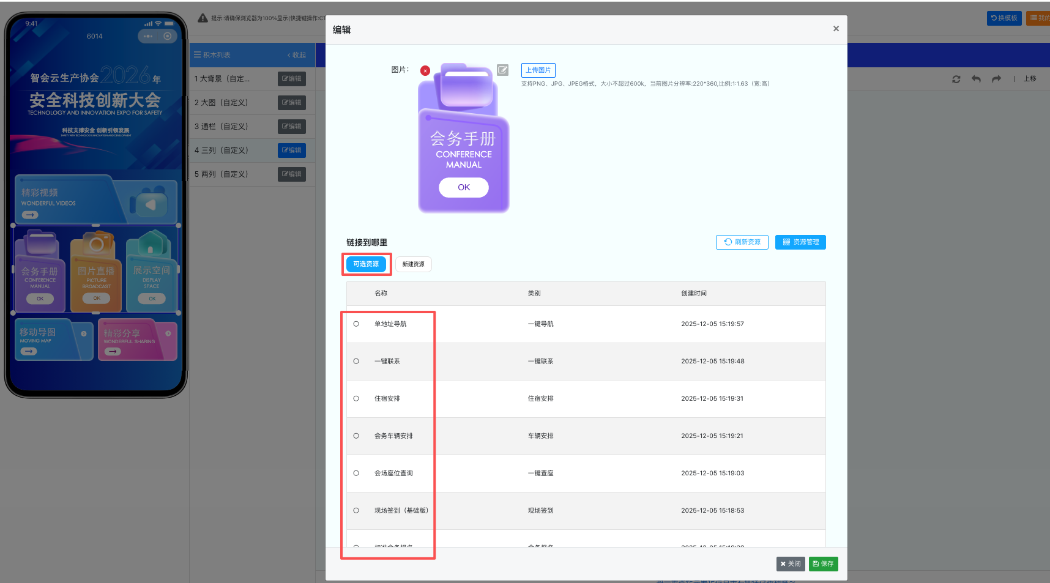Viewport: 1050px width, 583px height.
Task: Switch to the 新建资源 tab
Action: click(413, 264)
